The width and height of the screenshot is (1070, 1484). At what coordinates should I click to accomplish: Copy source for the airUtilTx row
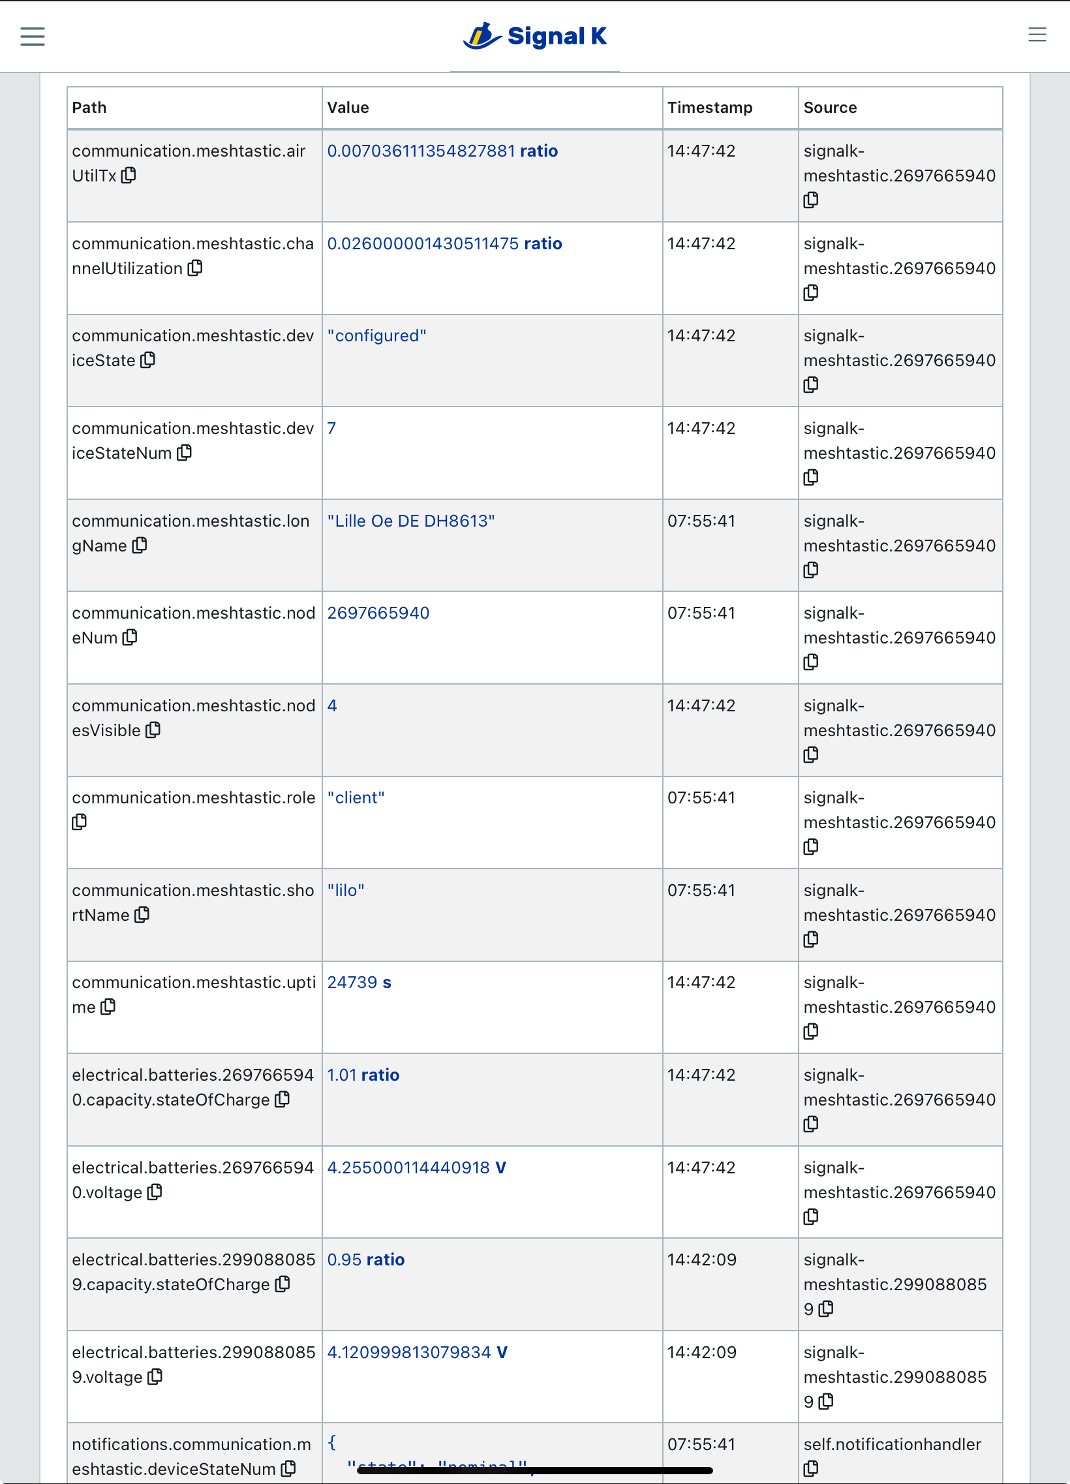[x=811, y=200]
